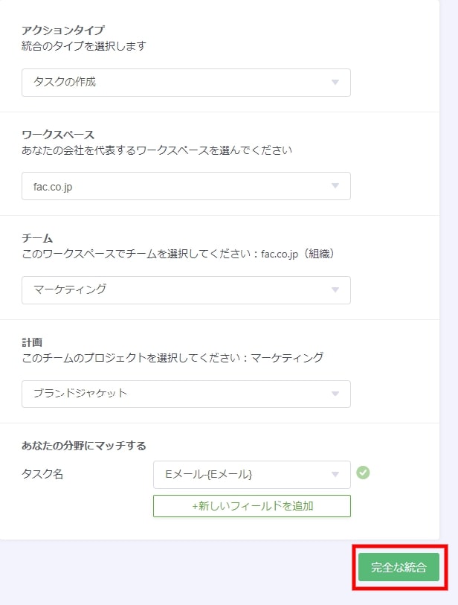Click the あなたの分野にマッチする heading
This screenshot has width=458, height=605.
click(83, 446)
